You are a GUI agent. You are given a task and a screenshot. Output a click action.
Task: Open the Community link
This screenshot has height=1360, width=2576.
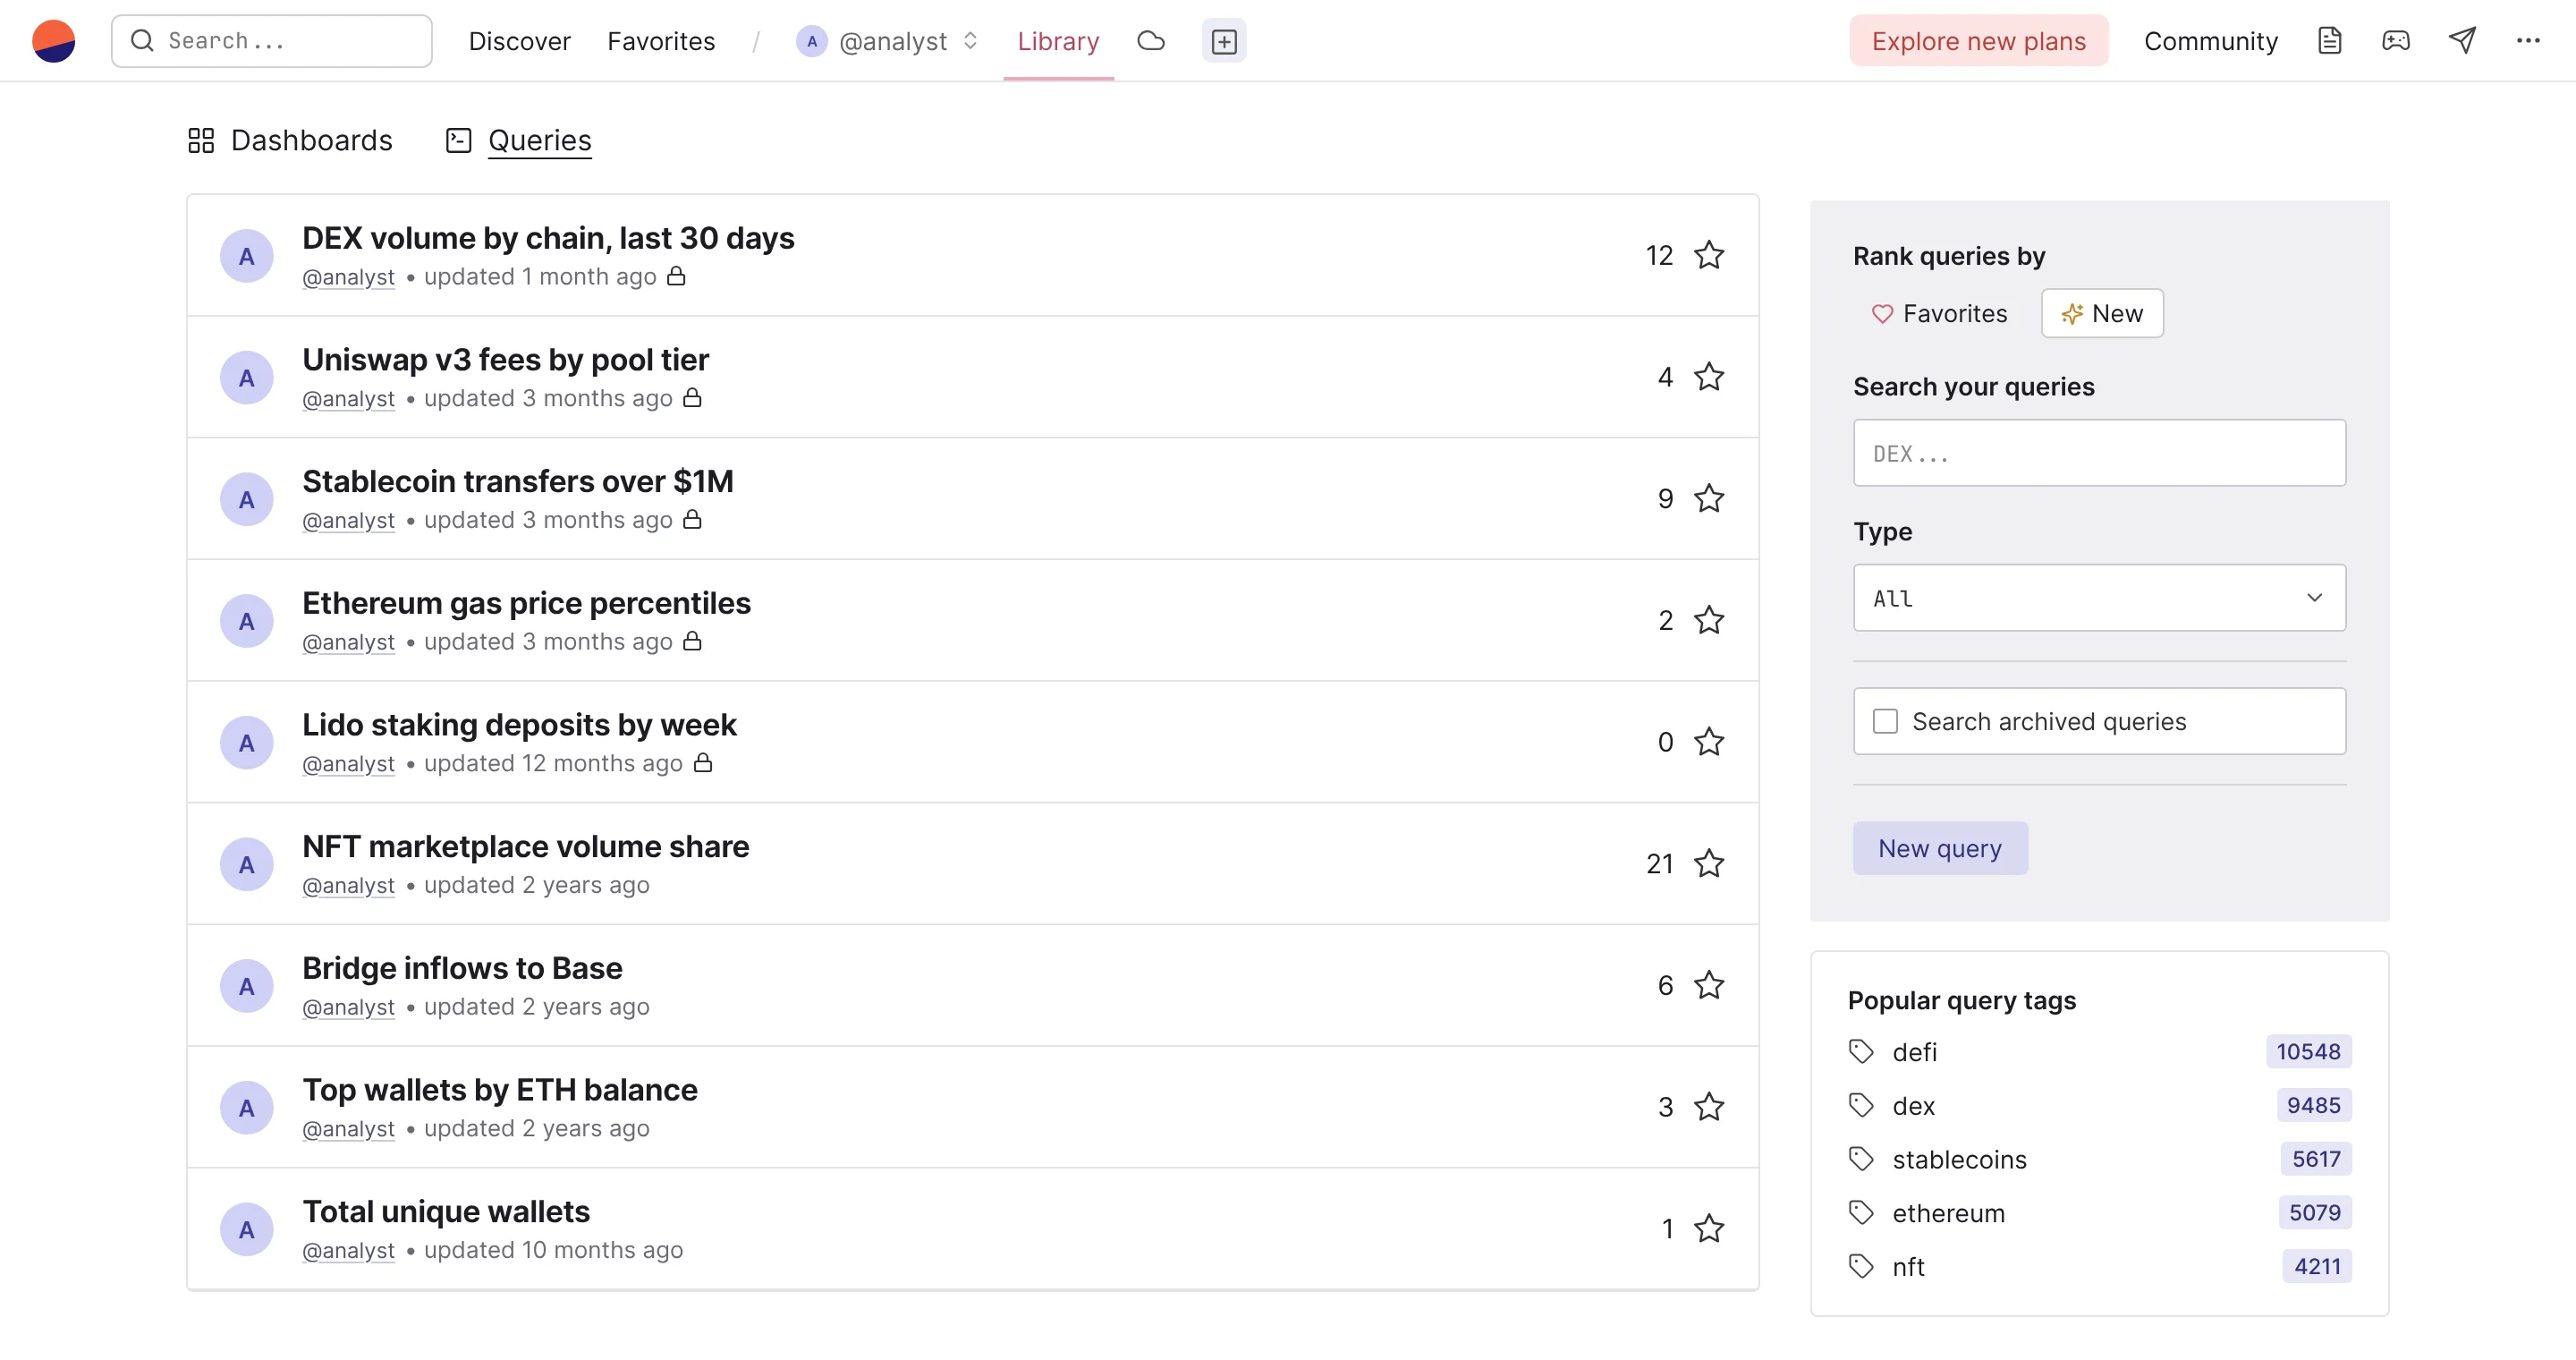pyautogui.click(x=2211, y=41)
